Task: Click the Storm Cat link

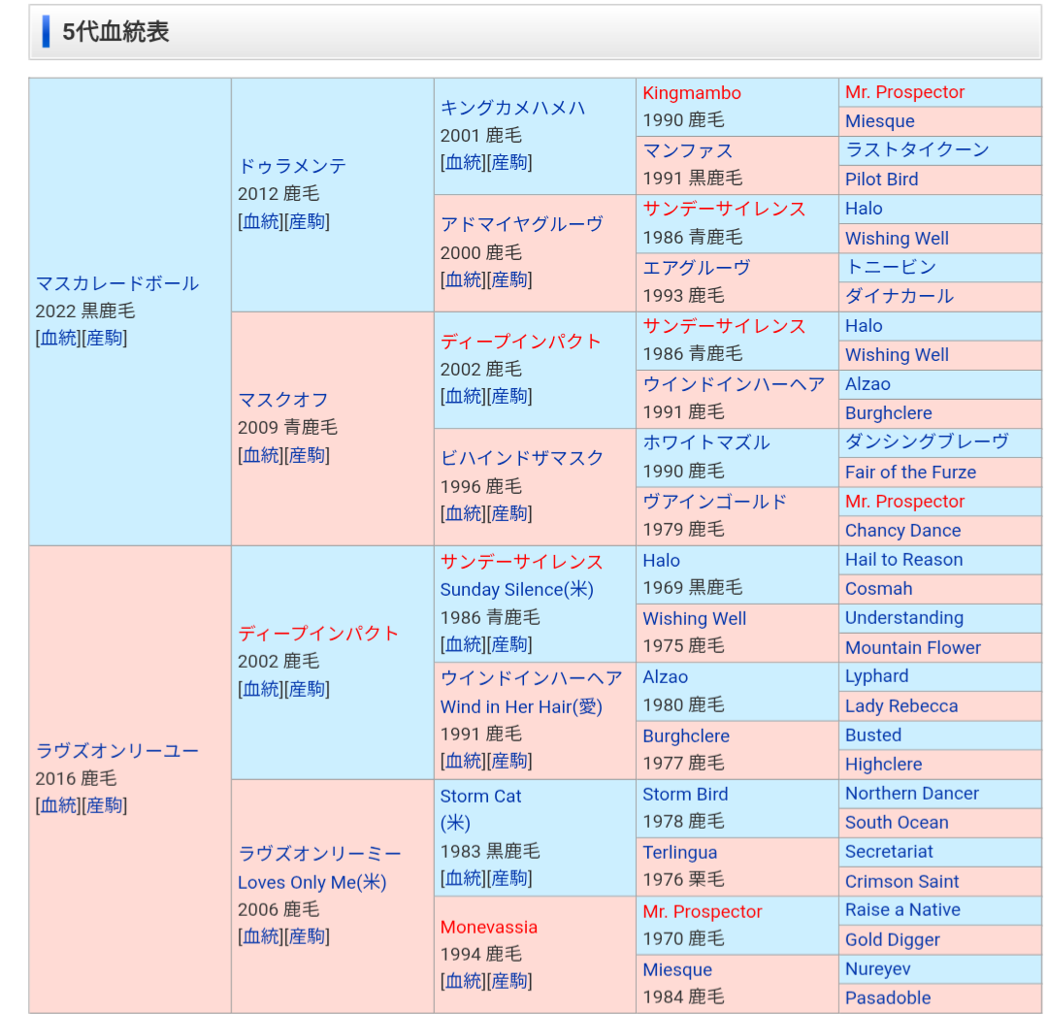Action: click(480, 796)
